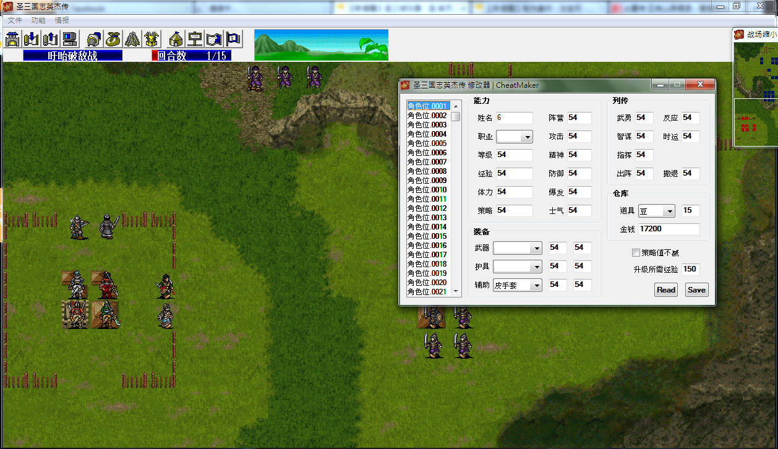The width and height of the screenshot is (778, 449).
Task: Click the golden armor toolbar icon
Action: point(152,39)
